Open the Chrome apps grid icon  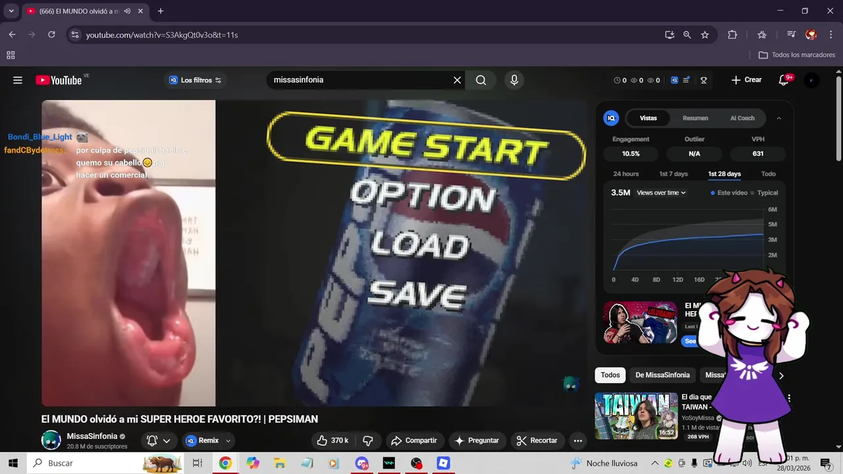(x=11, y=55)
